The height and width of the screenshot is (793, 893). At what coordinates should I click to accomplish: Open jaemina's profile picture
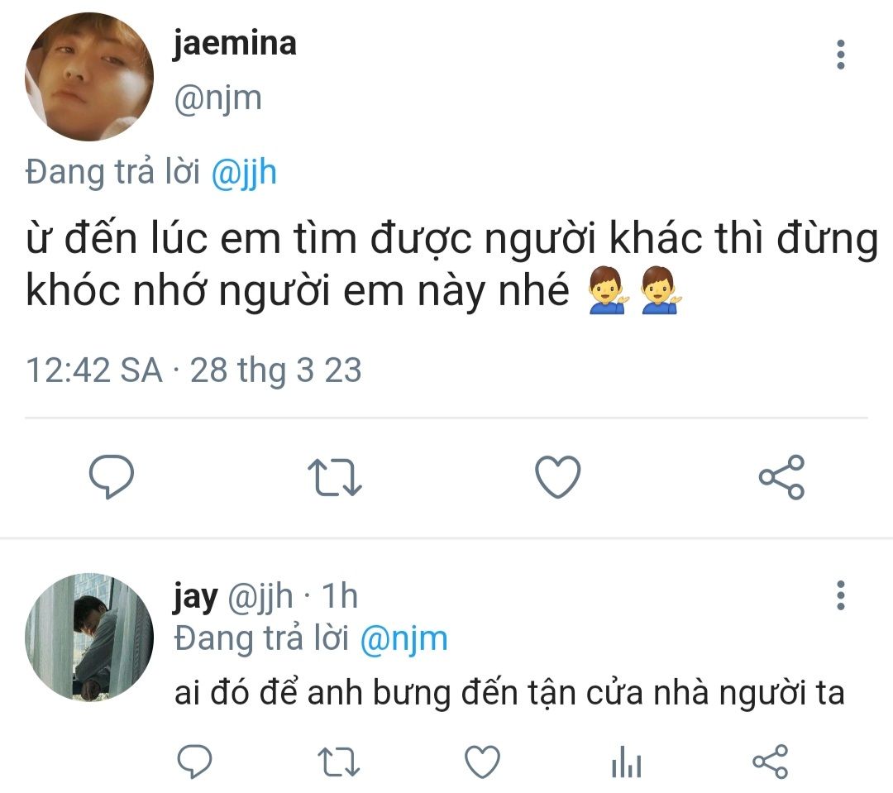click(x=89, y=77)
